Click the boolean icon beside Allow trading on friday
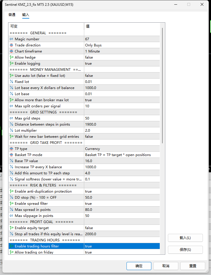Viewport: 211px width, 275px height. 11,252
